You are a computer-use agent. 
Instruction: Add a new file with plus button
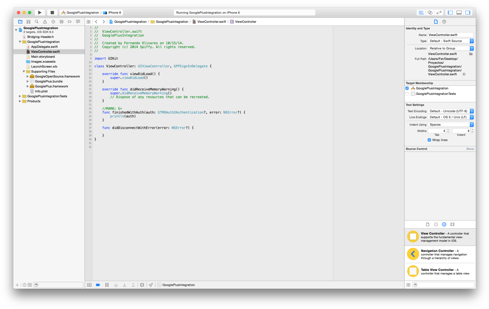(17, 285)
